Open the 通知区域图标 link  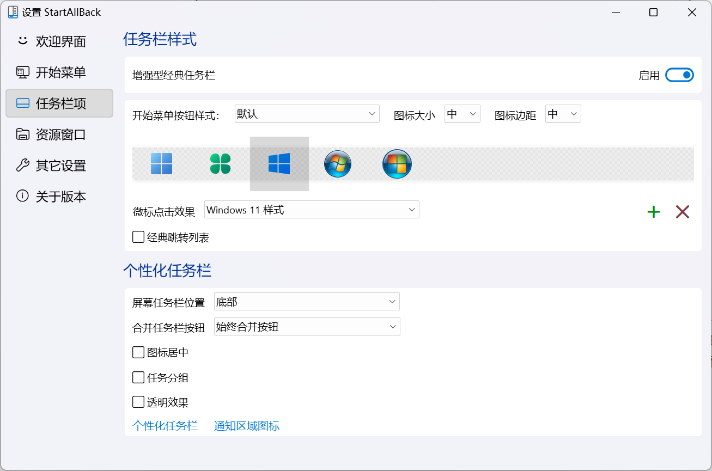[247, 426]
